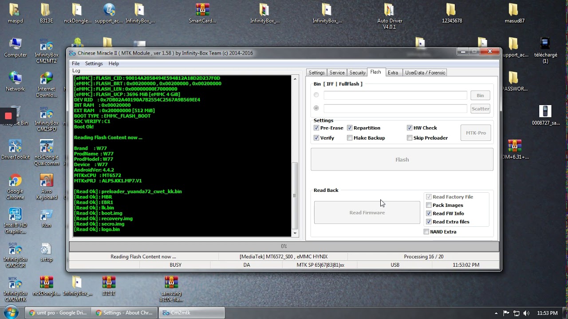568x319 pixels.
Task: Click log scrollbar down arrow
Action: click(295, 233)
